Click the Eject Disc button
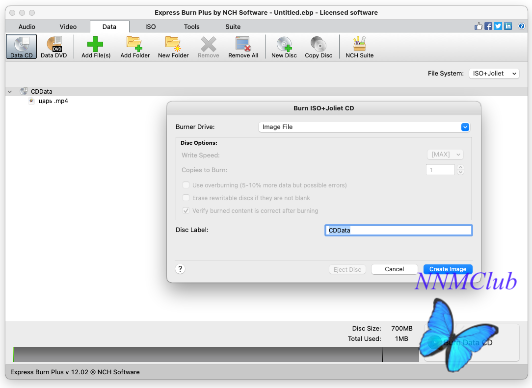This screenshot has height=388, width=532. point(347,269)
